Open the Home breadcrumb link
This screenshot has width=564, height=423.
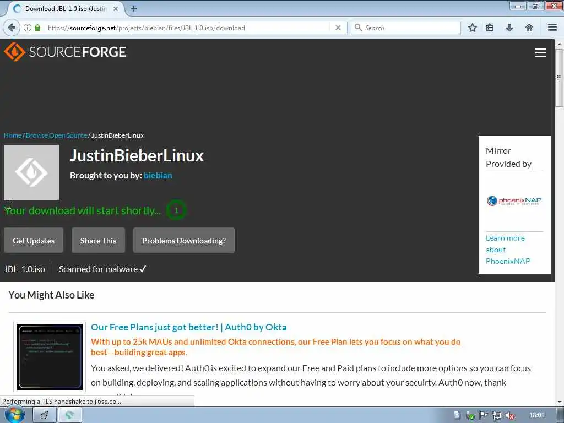coord(13,135)
